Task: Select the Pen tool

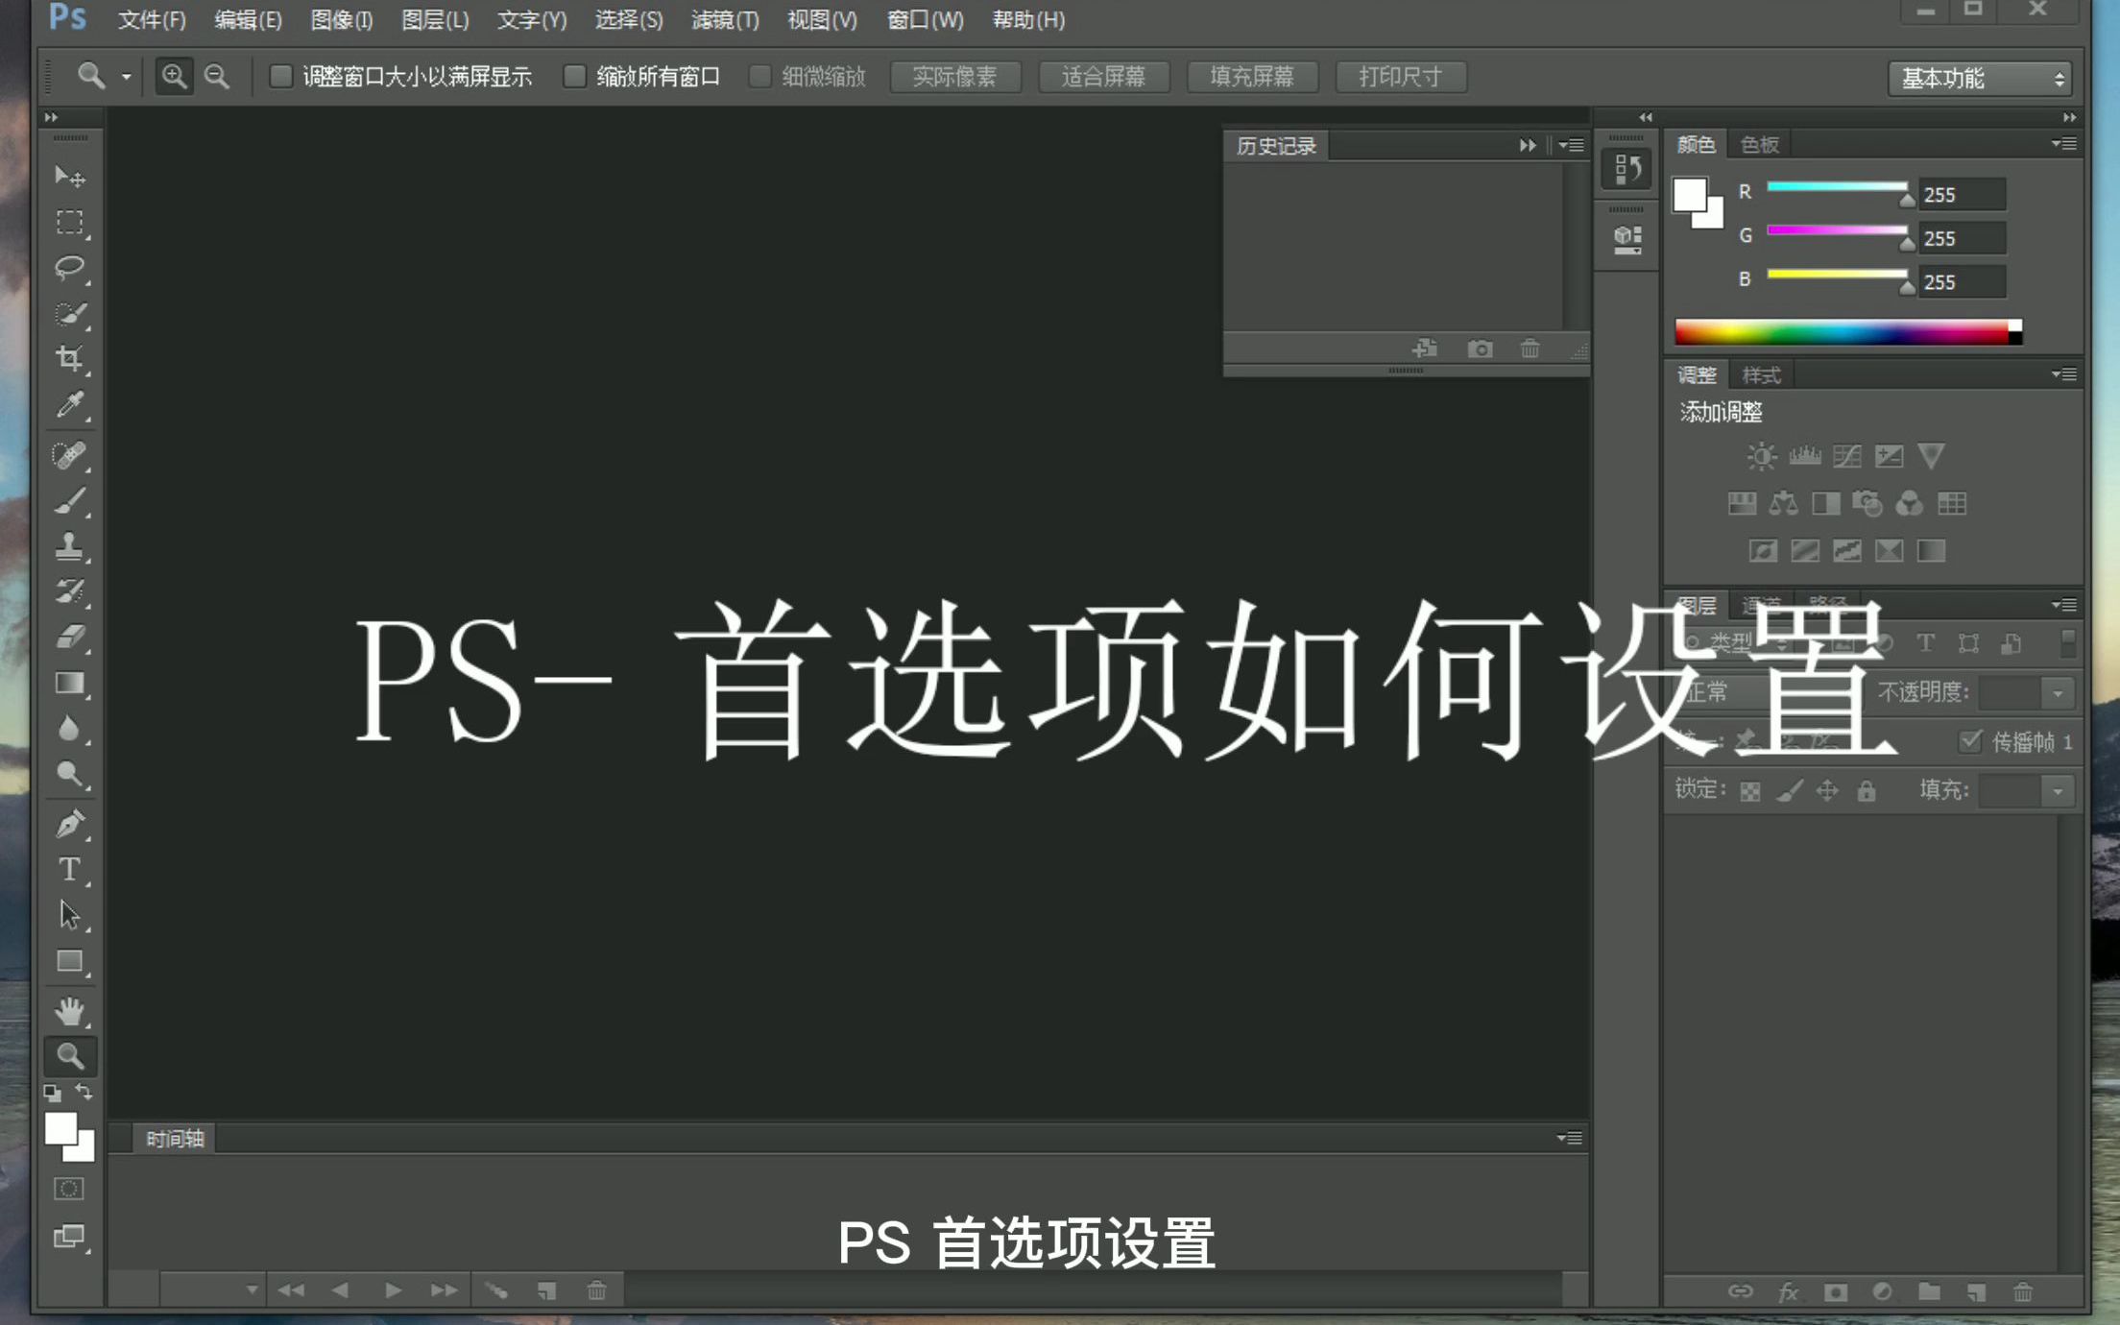Action: click(x=69, y=824)
